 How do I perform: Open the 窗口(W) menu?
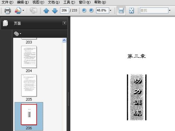(x=85, y=2)
